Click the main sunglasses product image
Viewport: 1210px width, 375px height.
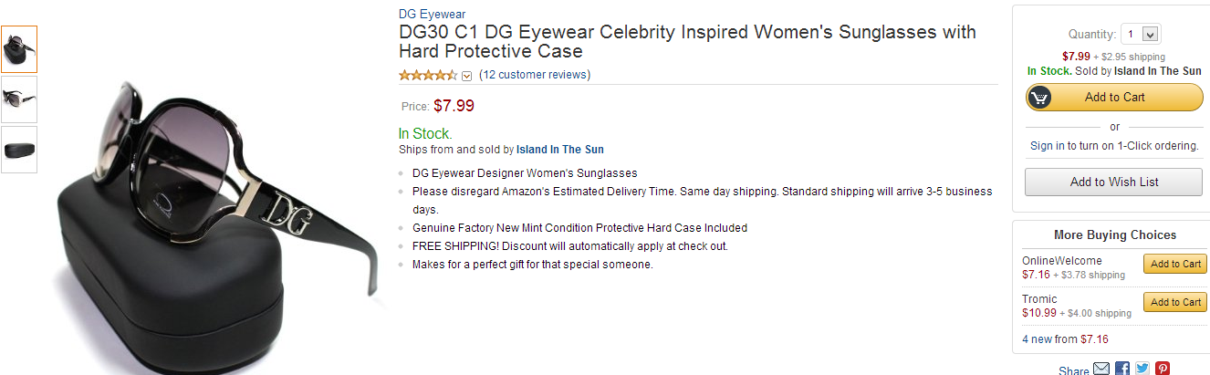click(x=214, y=219)
